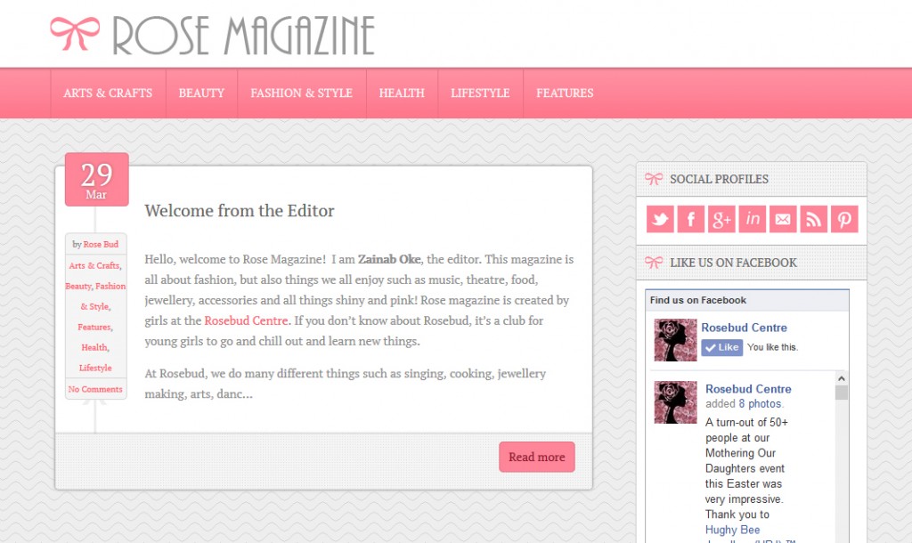Toggle the Facebook Like button for Rosebud Centre
912x543 pixels.
721,347
